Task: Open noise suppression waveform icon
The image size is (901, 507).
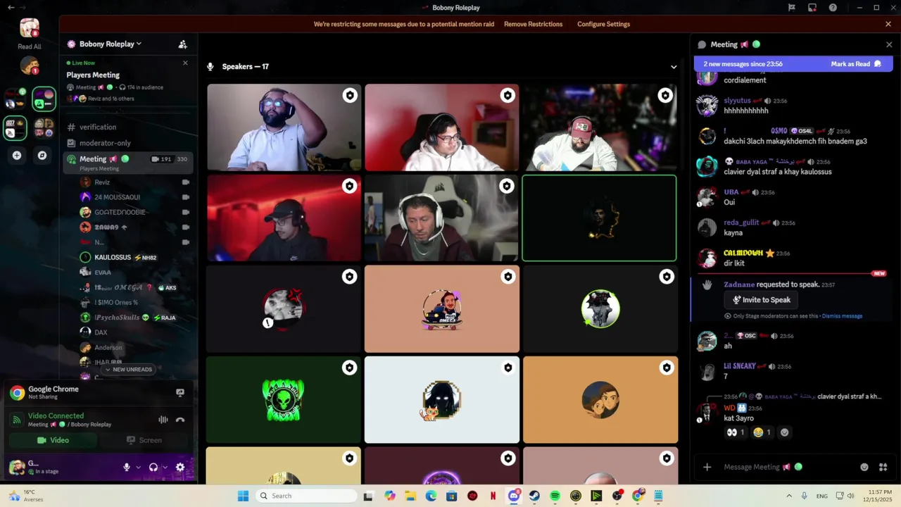Action: coord(163,420)
